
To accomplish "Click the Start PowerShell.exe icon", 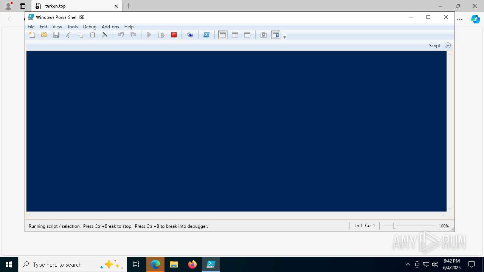I will tap(206, 35).
